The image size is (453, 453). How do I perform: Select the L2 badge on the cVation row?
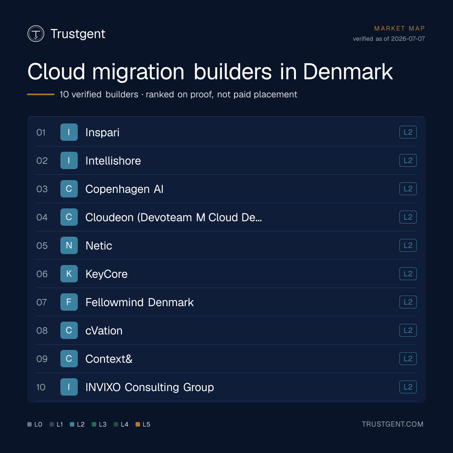pyautogui.click(x=408, y=330)
